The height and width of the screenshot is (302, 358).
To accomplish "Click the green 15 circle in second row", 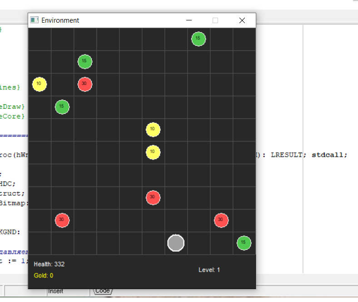I will point(85,62).
